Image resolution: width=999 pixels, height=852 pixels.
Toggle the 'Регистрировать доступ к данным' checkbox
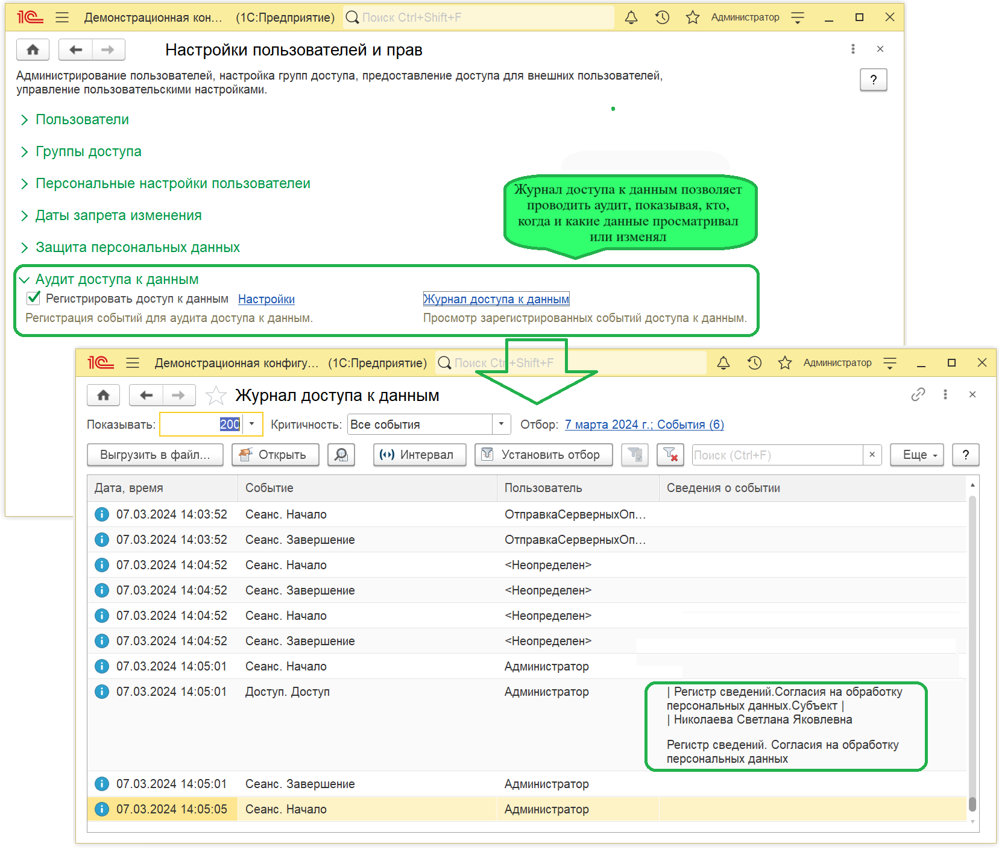(34, 298)
